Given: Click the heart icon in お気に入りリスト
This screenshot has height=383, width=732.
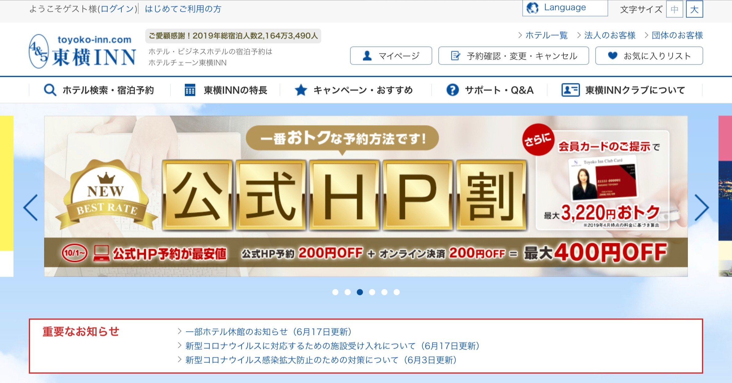Looking at the screenshot, I should click(x=612, y=55).
